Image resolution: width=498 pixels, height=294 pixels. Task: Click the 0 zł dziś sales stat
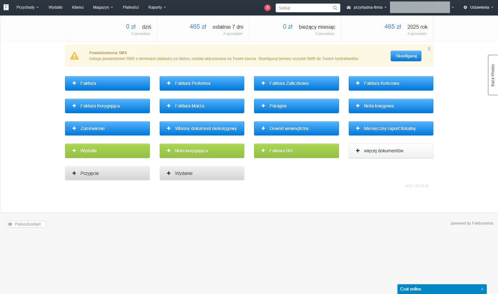[138, 28]
